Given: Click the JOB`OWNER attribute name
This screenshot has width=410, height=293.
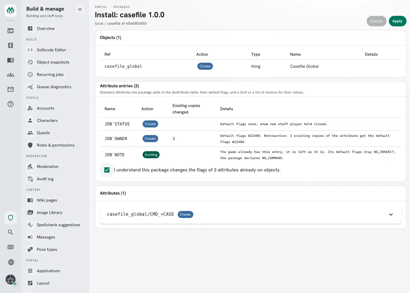Looking at the screenshot, I should [x=116, y=139].
